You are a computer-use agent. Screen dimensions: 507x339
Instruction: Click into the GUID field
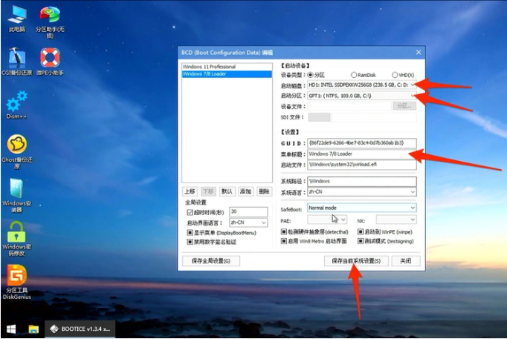point(362,143)
